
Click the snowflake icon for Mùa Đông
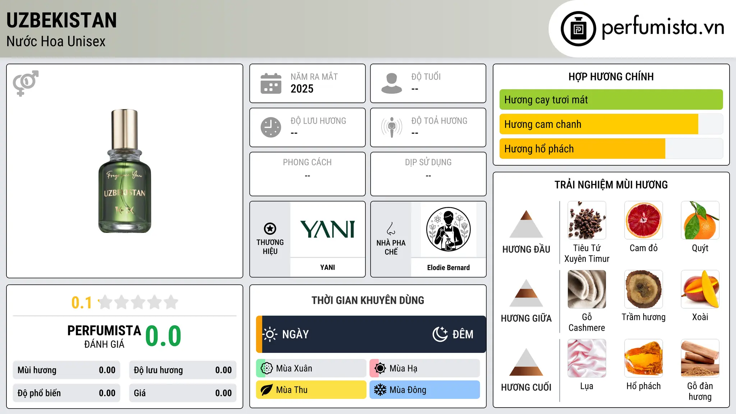pos(380,390)
